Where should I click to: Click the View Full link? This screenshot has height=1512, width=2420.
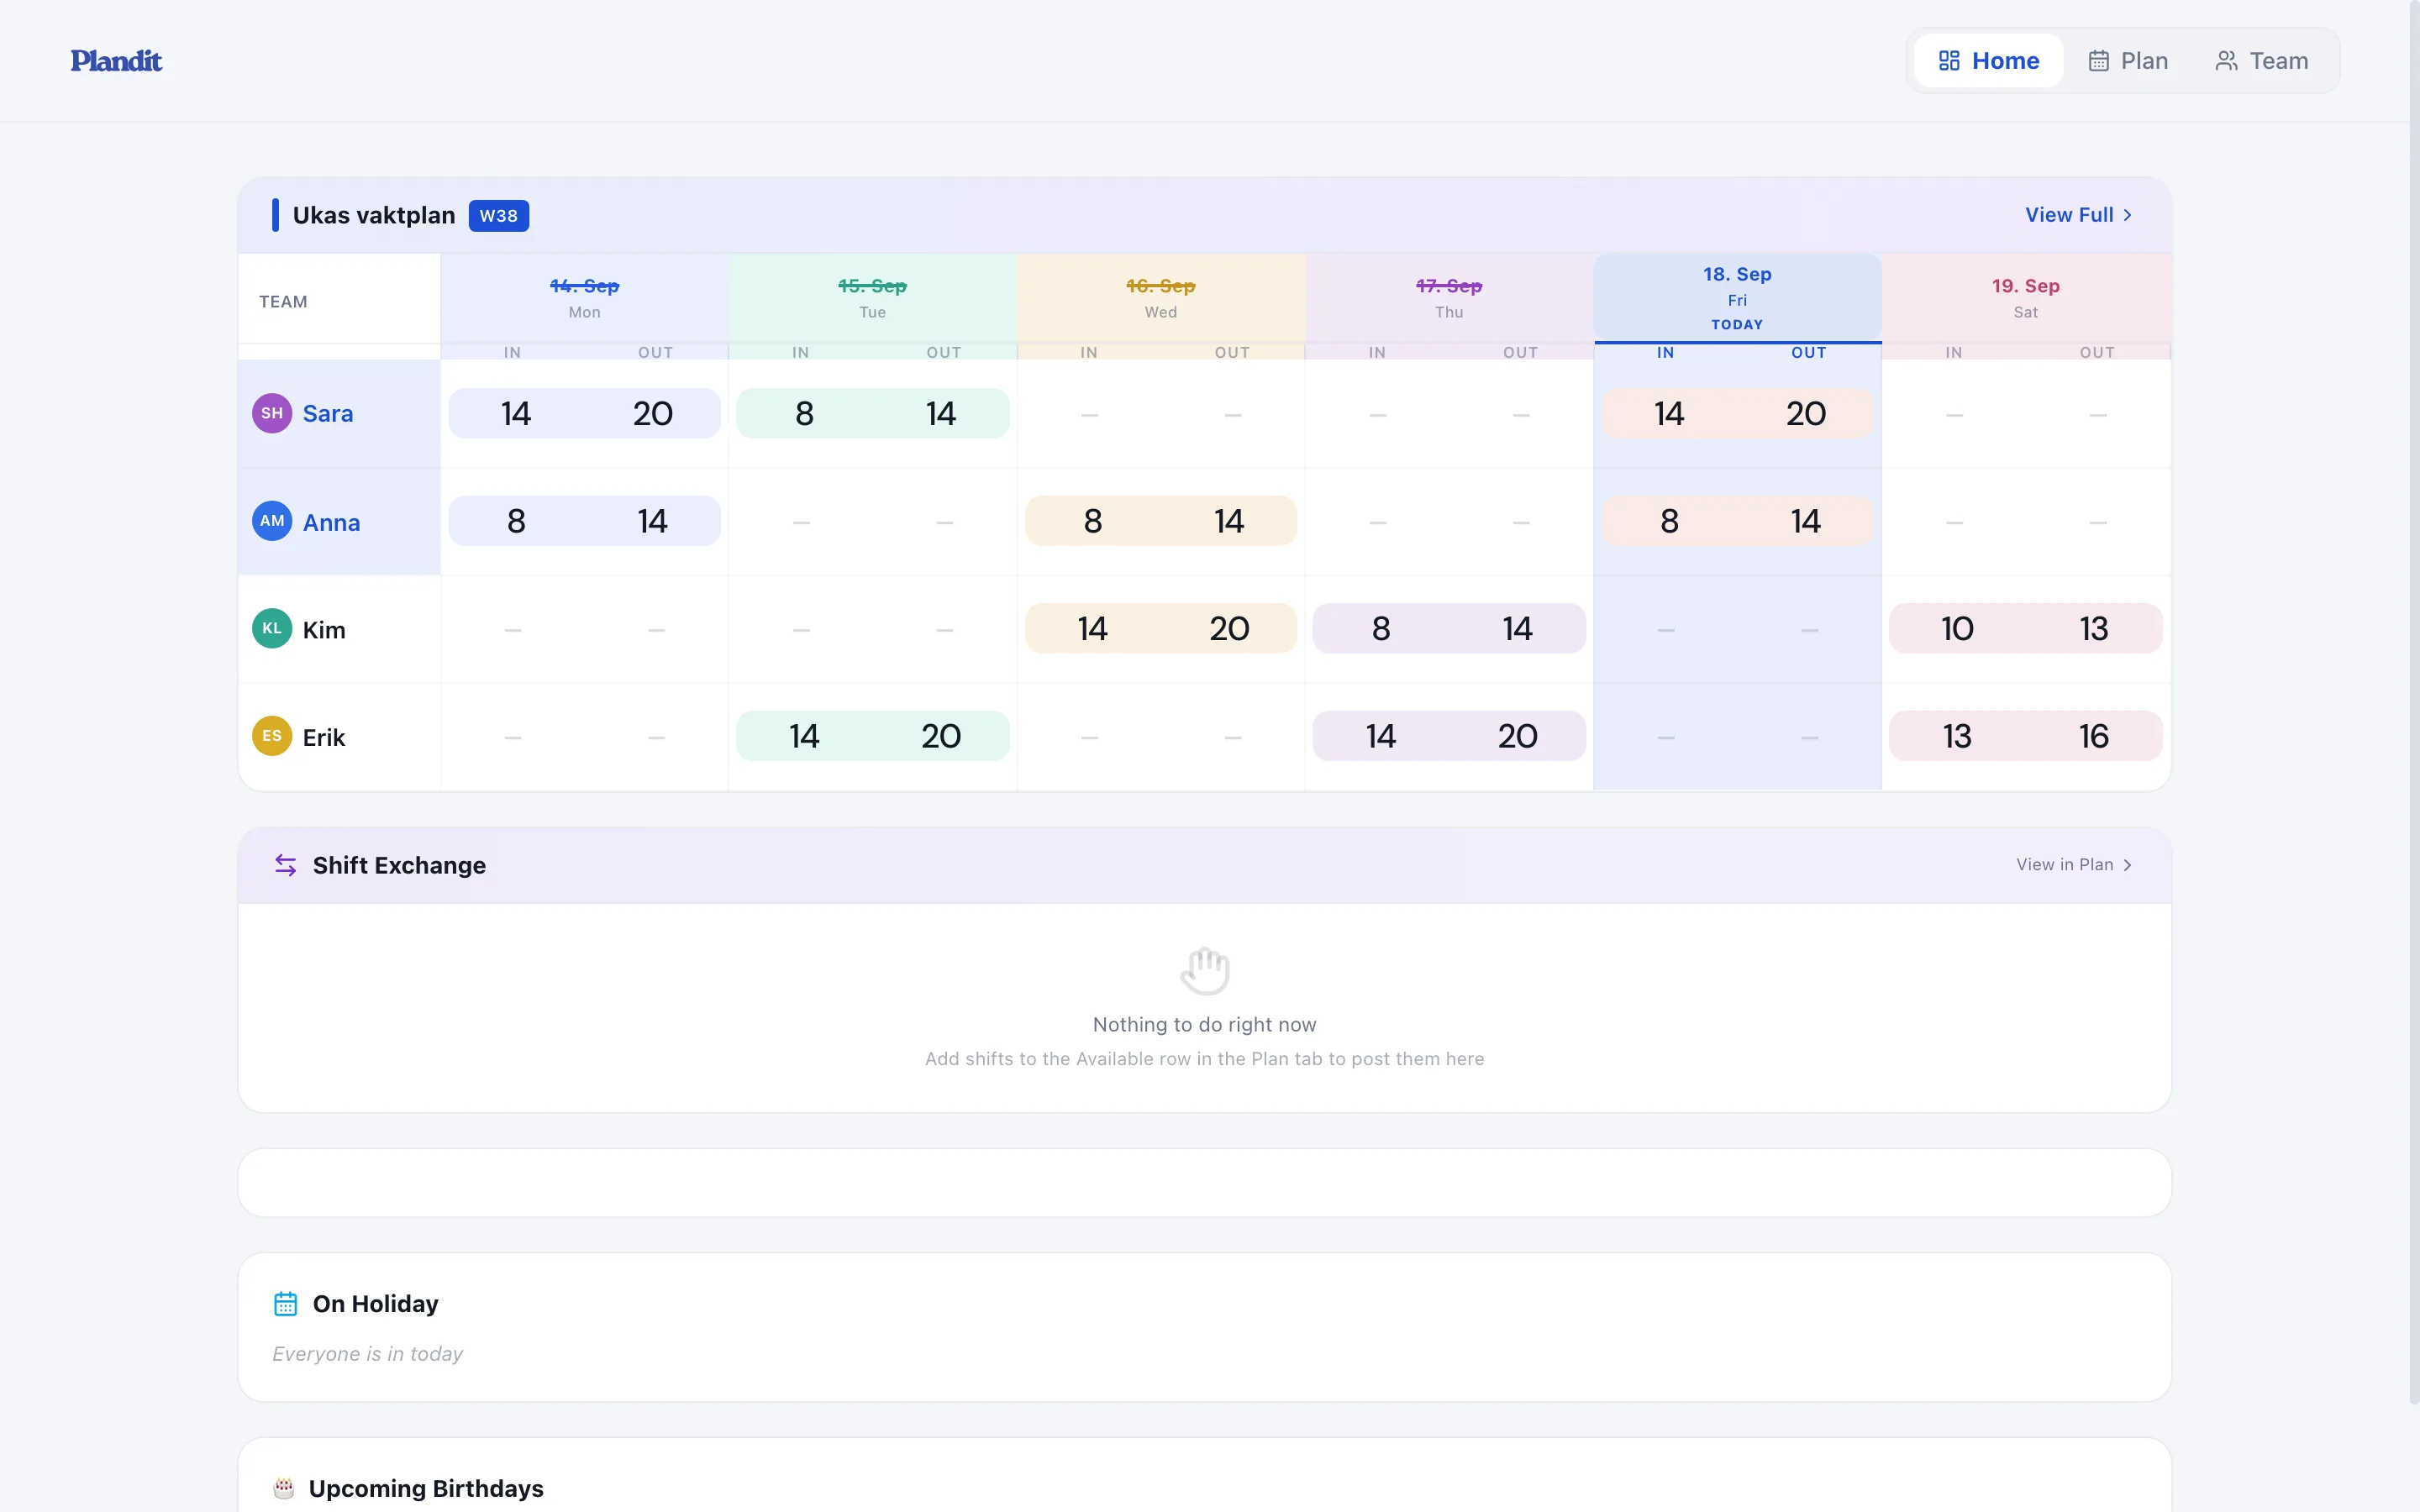pos(2078,215)
